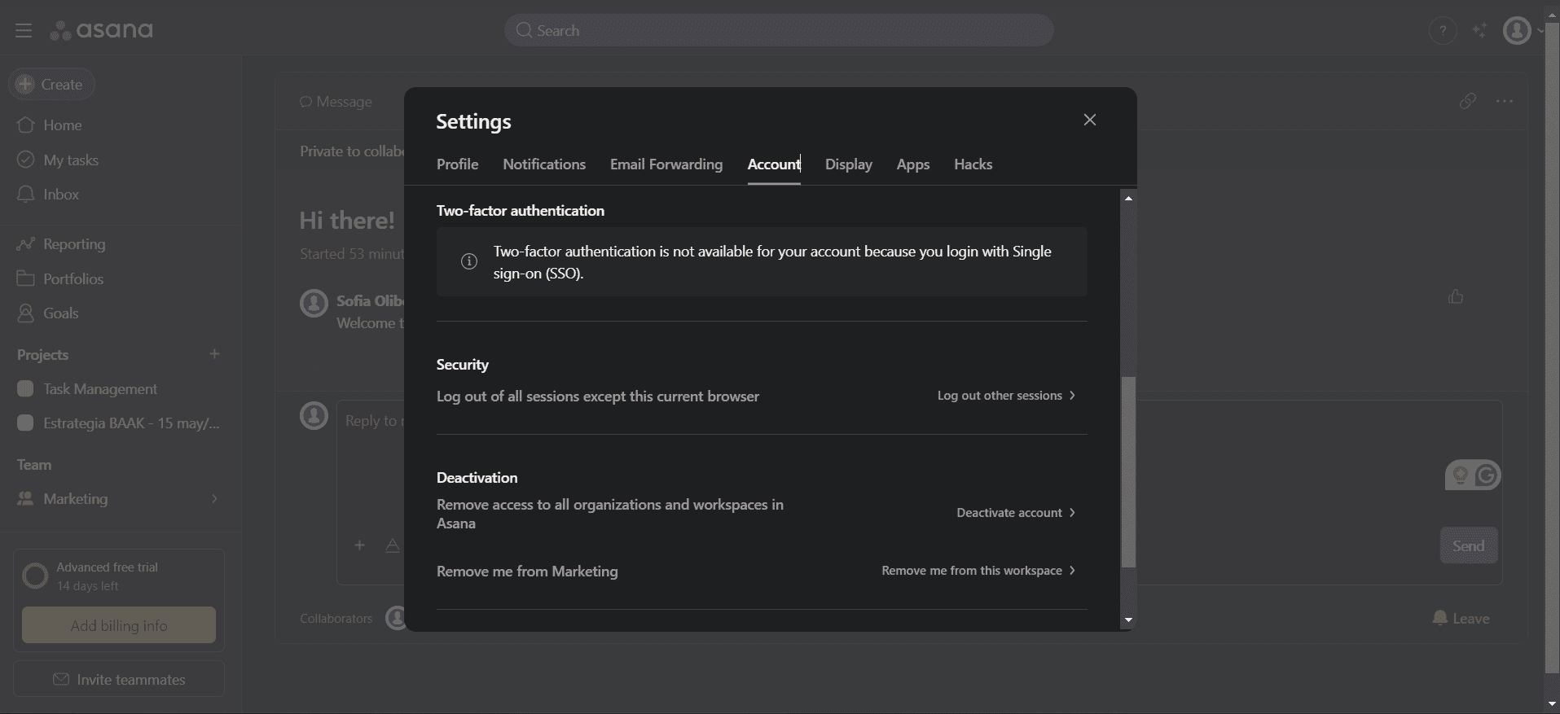Click the info icon in two-factor notice
Viewport: 1560px width, 714px height.
[468, 261]
